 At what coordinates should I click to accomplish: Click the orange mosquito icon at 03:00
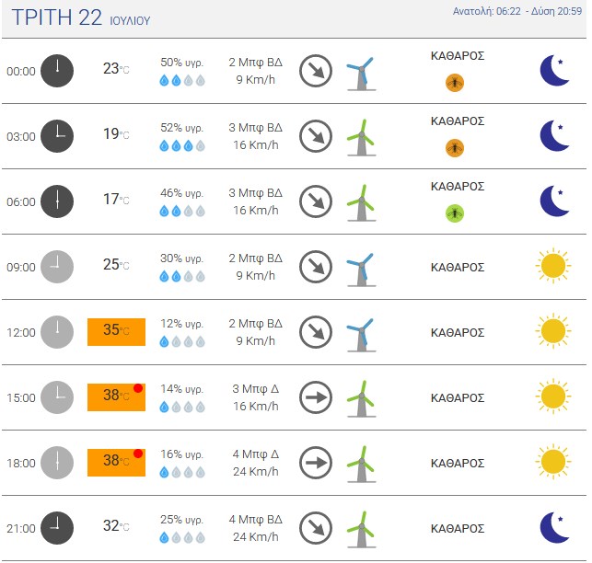(x=455, y=148)
